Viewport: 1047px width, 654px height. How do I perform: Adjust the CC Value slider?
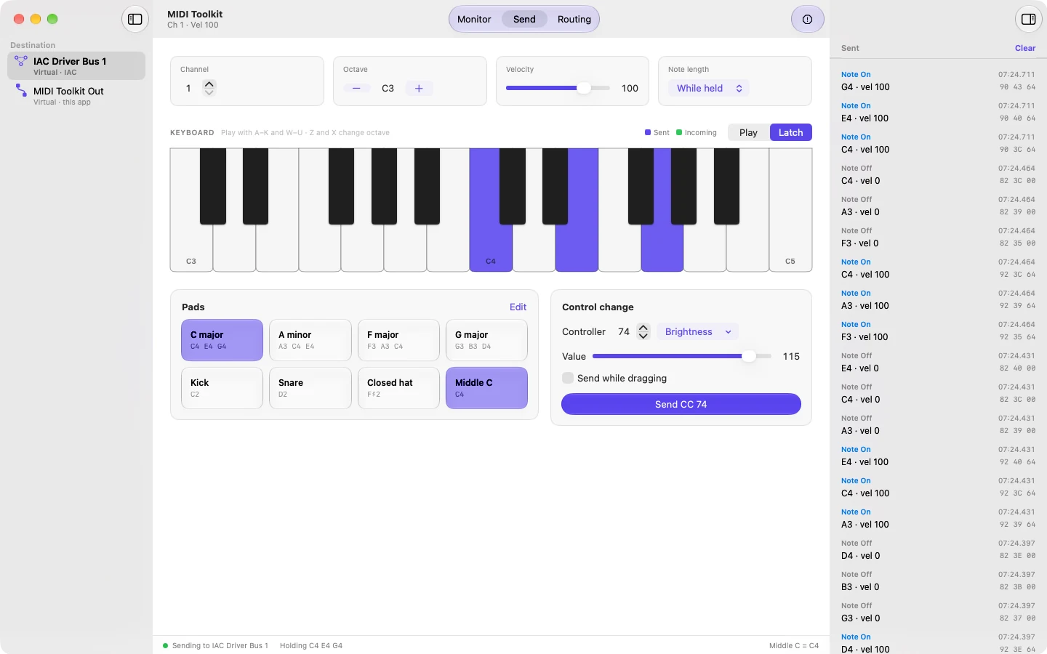click(682, 356)
